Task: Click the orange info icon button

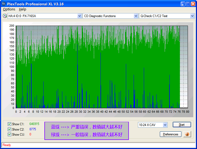Action: [x=187, y=134]
